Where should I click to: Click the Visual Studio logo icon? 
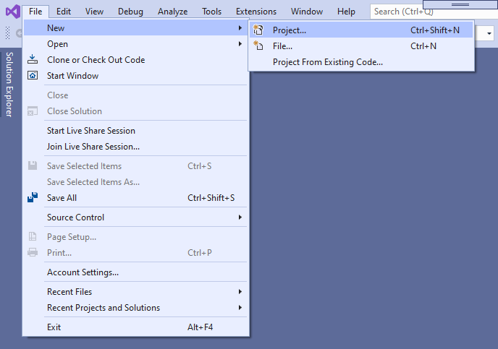13,12
